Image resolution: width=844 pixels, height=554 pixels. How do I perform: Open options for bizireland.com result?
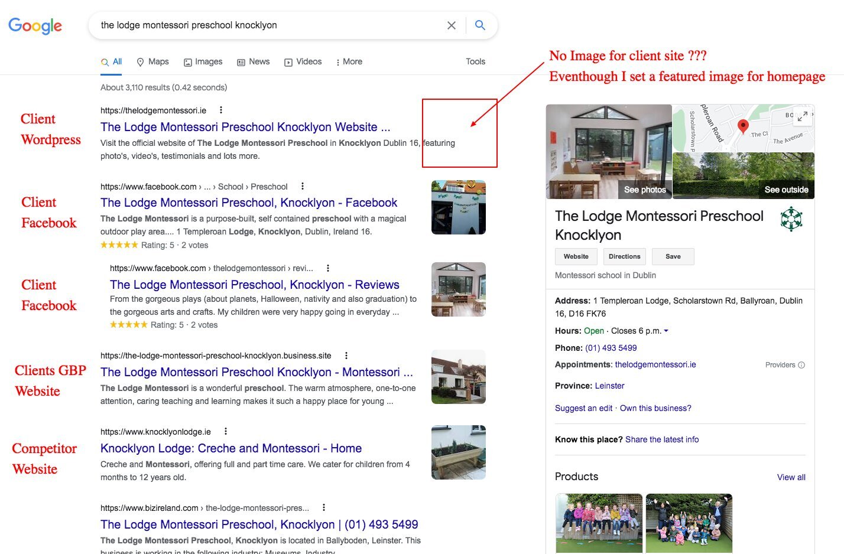click(324, 507)
